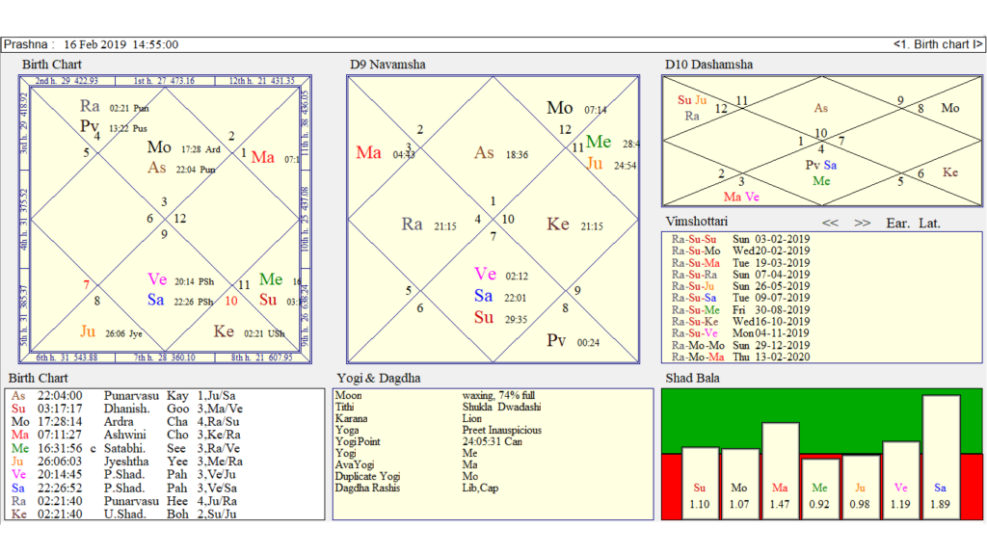
Task: Click the Ju bar in Shad Bala
Action: tap(861, 487)
